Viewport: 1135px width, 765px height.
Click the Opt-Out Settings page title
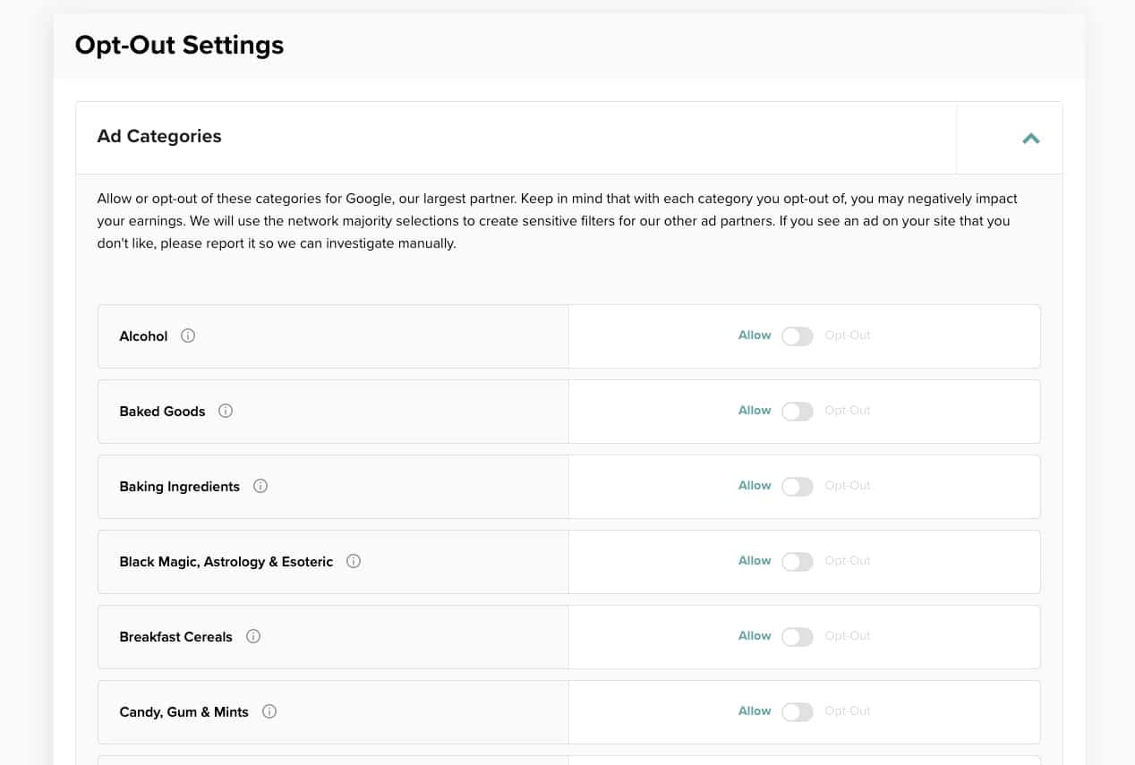[x=179, y=45]
